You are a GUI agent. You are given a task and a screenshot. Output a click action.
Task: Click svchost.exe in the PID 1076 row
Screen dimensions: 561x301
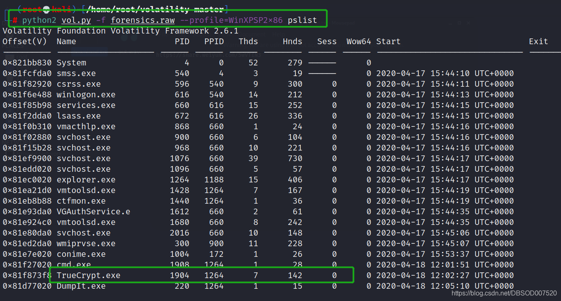tap(84, 158)
